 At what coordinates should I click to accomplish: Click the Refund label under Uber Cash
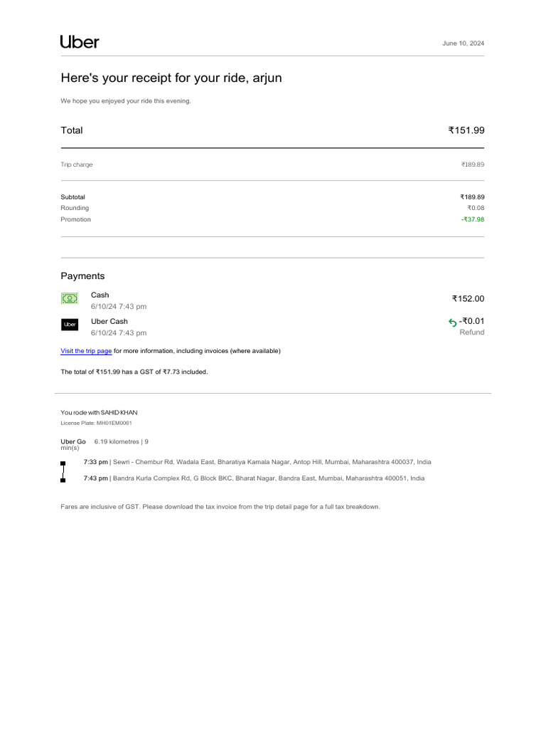click(x=471, y=332)
